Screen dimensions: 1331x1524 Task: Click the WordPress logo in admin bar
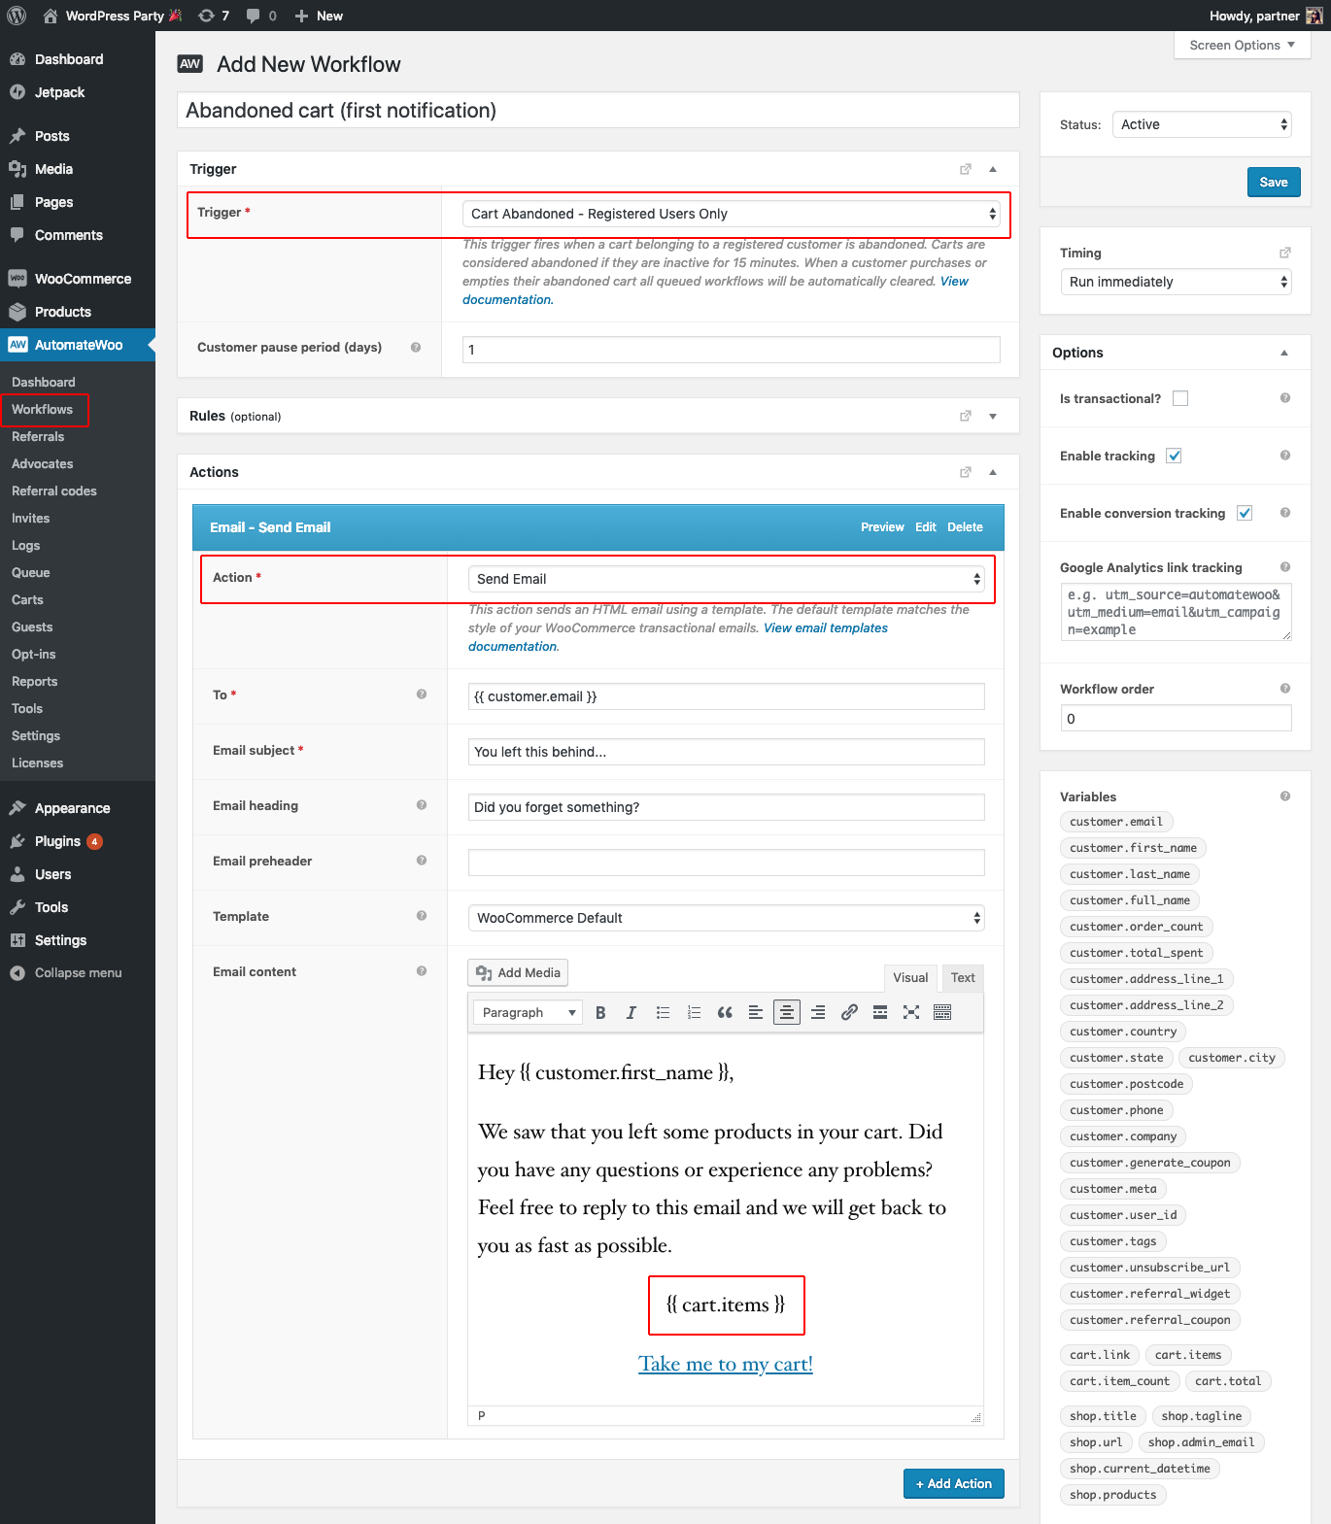click(17, 16)
